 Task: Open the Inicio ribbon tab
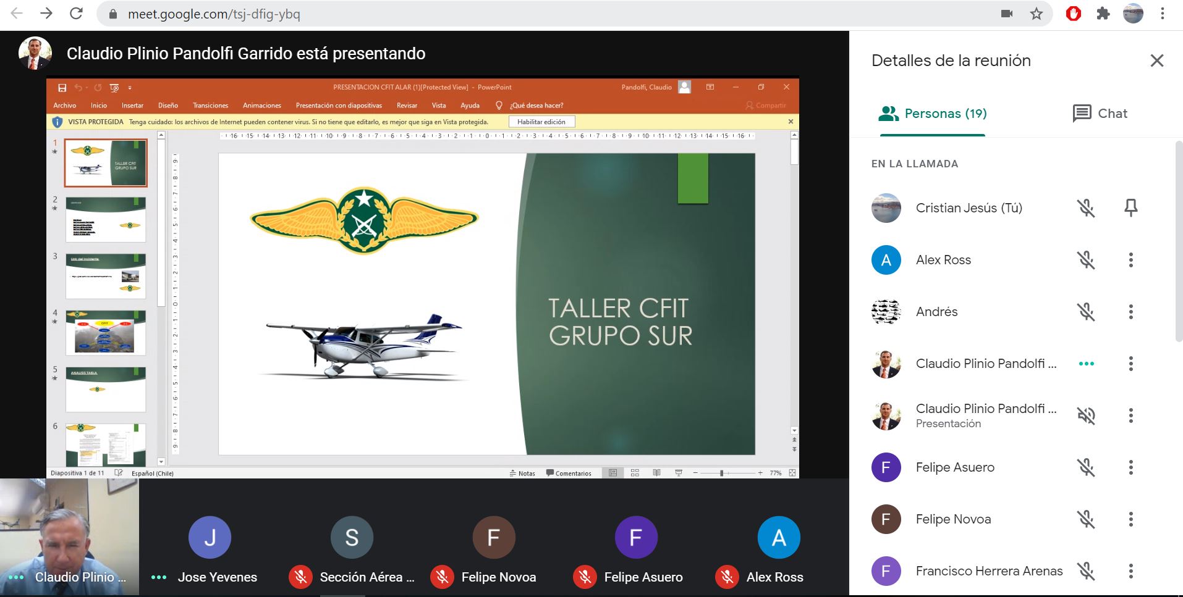tap(99, 106)
